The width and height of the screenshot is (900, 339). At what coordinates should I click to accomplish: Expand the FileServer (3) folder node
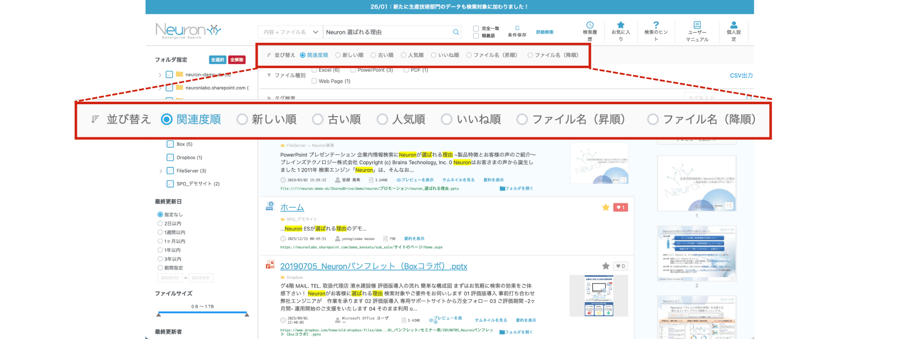pos(160,171)
